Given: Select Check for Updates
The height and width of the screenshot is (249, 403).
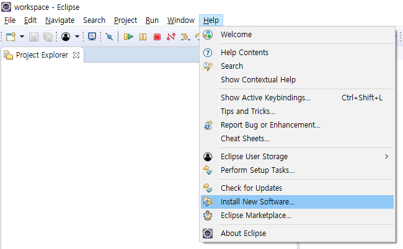Looking at the screenshot, I should pyautogui.click(x=297, y=188).
